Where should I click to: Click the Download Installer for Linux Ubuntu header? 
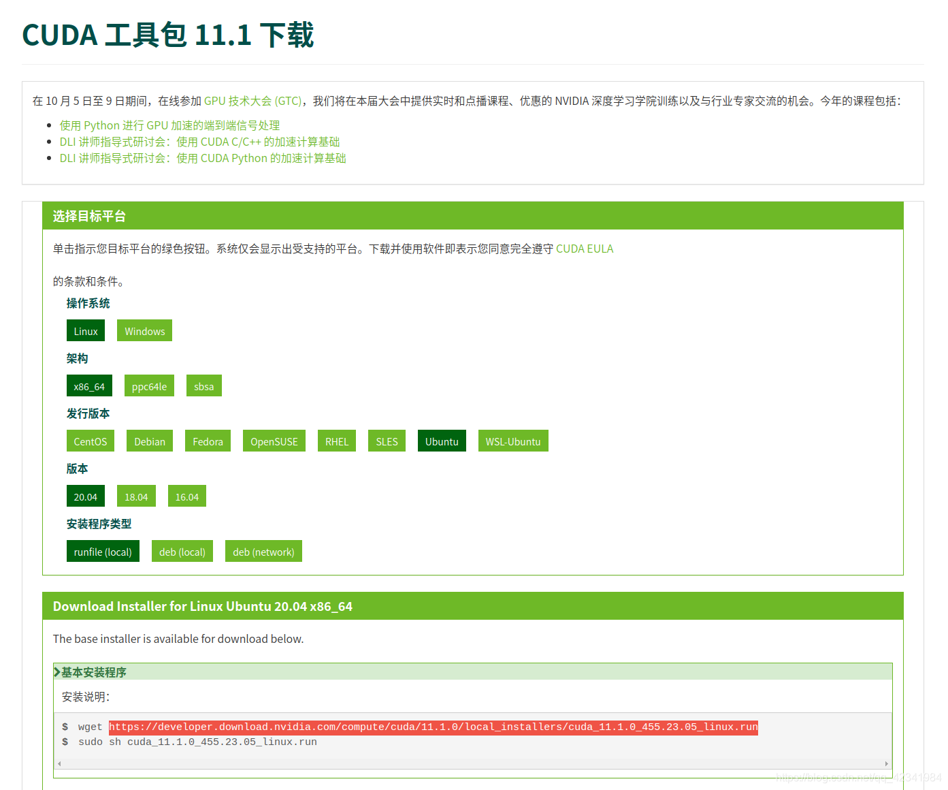tap(473, 606)
